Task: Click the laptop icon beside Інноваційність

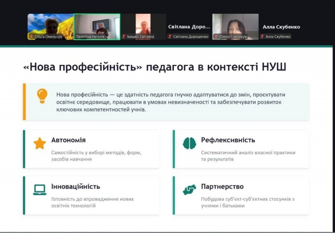Action: [40, 190]
